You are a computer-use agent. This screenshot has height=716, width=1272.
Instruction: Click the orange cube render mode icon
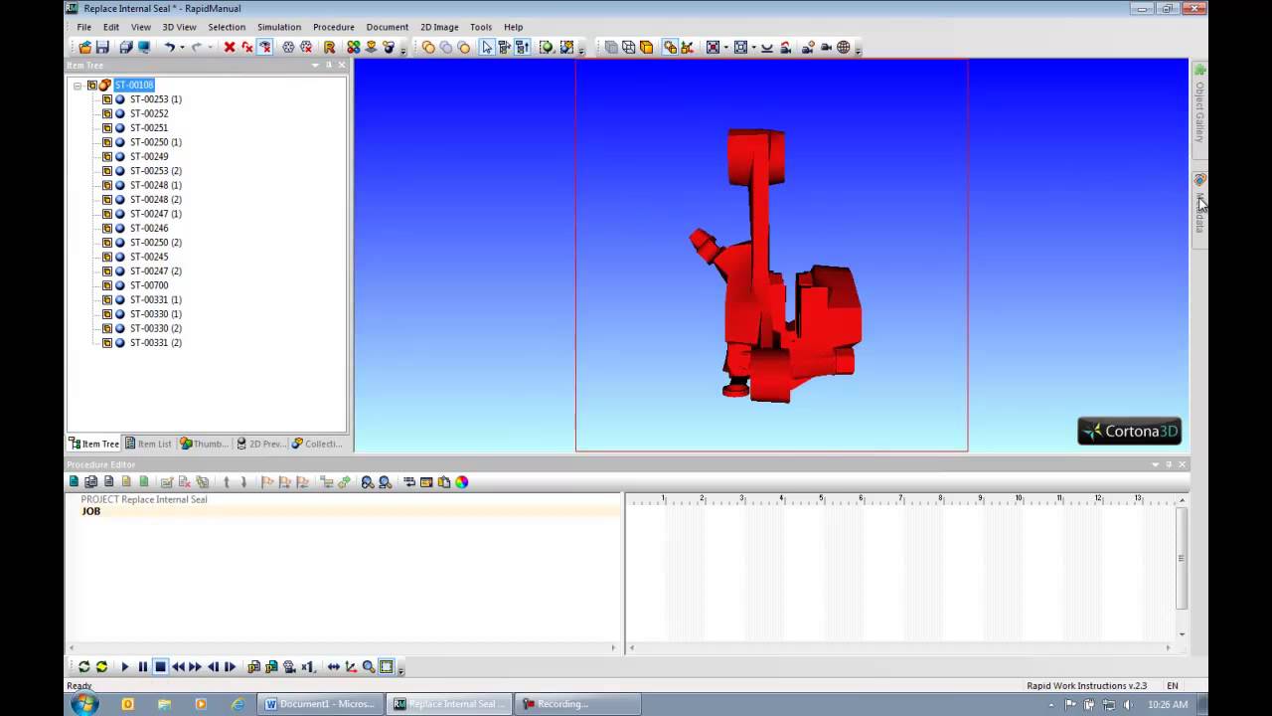(646, 47)
